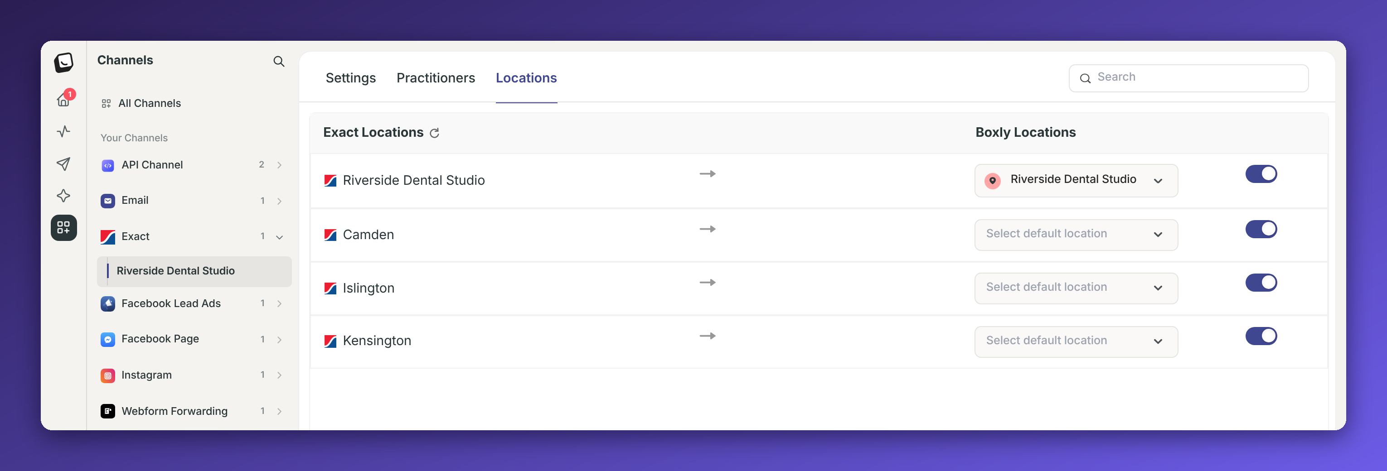Screen dimensions: 1387x471
Task: Expand the Facebook Page chevron
Action: point(280,340)
